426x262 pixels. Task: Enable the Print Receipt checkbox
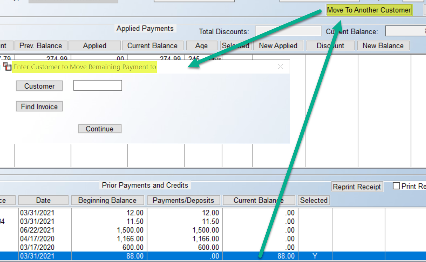tap(396, 185)
